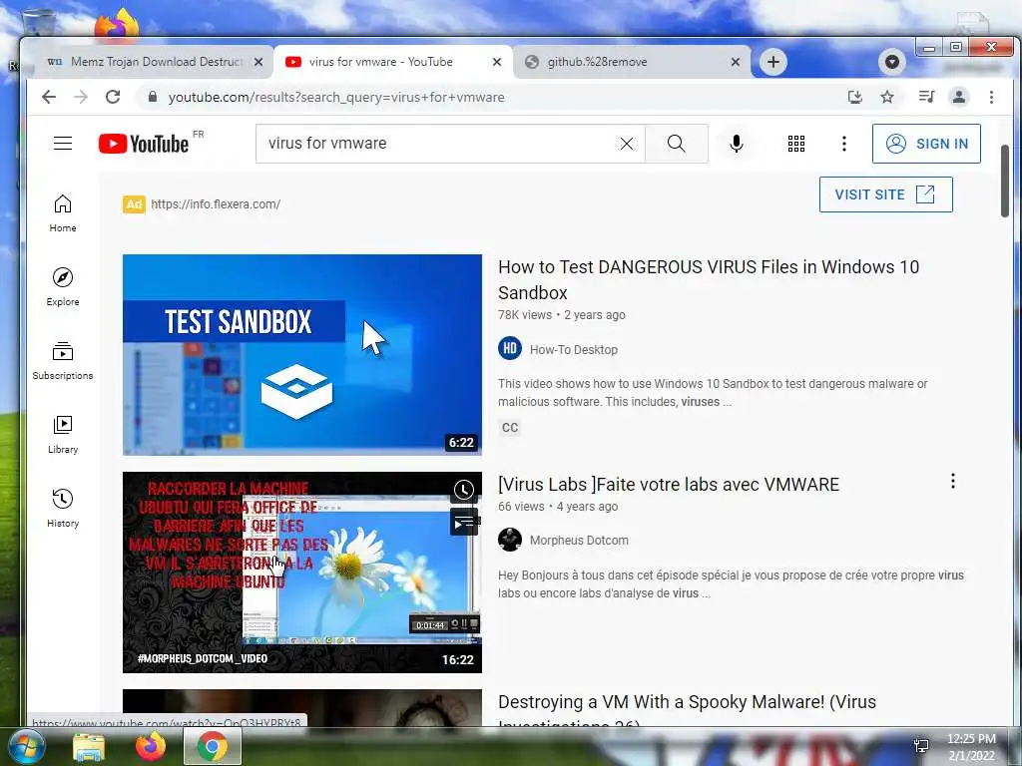Click the How-To Desktop channel avatar

pyautogui.click(x=510, y=348)
